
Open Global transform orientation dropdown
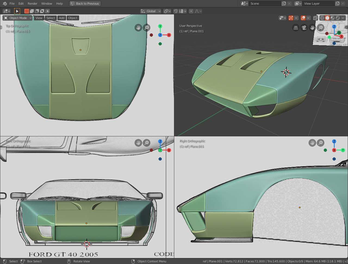(x=151, y=11)
